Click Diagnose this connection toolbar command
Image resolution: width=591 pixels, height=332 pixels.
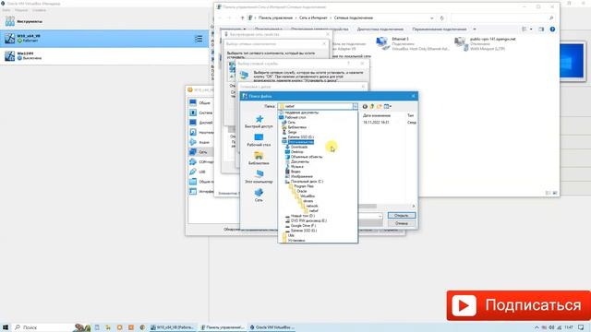click(x=380, y=29)
